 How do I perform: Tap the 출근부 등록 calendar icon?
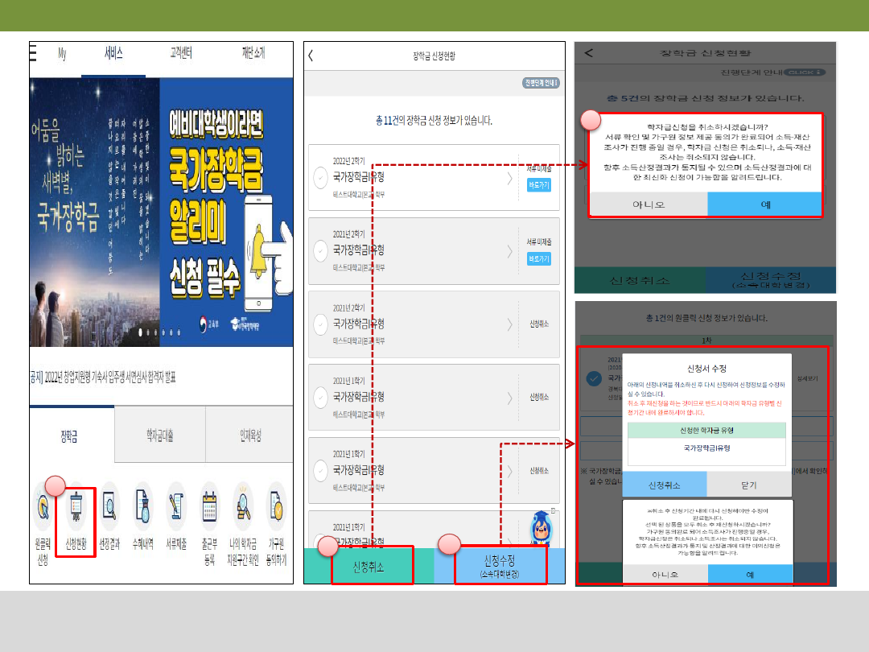(x=210, y=509)
